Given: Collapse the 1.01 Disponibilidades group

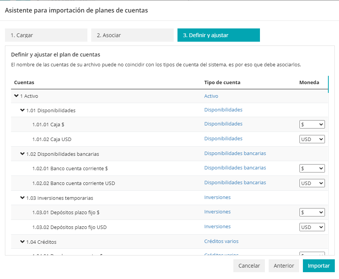Looking at the screenshot, I should point(22,110).
